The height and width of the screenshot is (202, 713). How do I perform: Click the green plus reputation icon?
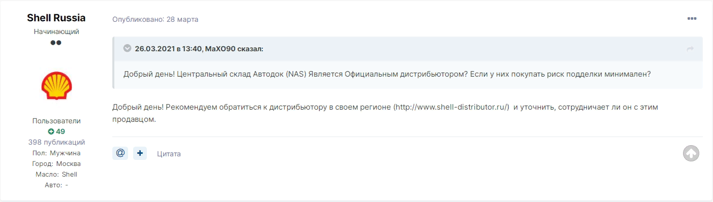pyautogui.click(x=51, y=131)
